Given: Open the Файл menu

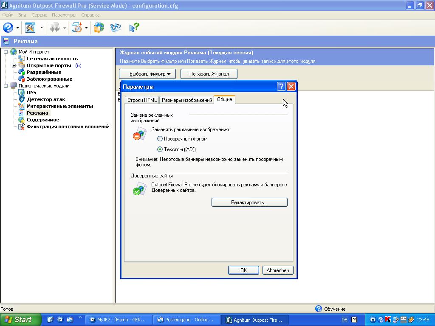Looking at the screenshot, I should coord(8,15).
